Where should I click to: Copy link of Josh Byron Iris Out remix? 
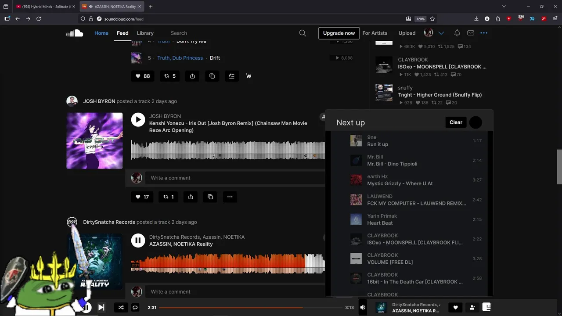210,197
